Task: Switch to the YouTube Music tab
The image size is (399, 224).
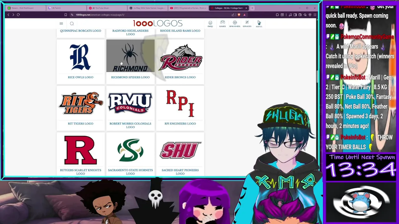Action: [108, 8]
